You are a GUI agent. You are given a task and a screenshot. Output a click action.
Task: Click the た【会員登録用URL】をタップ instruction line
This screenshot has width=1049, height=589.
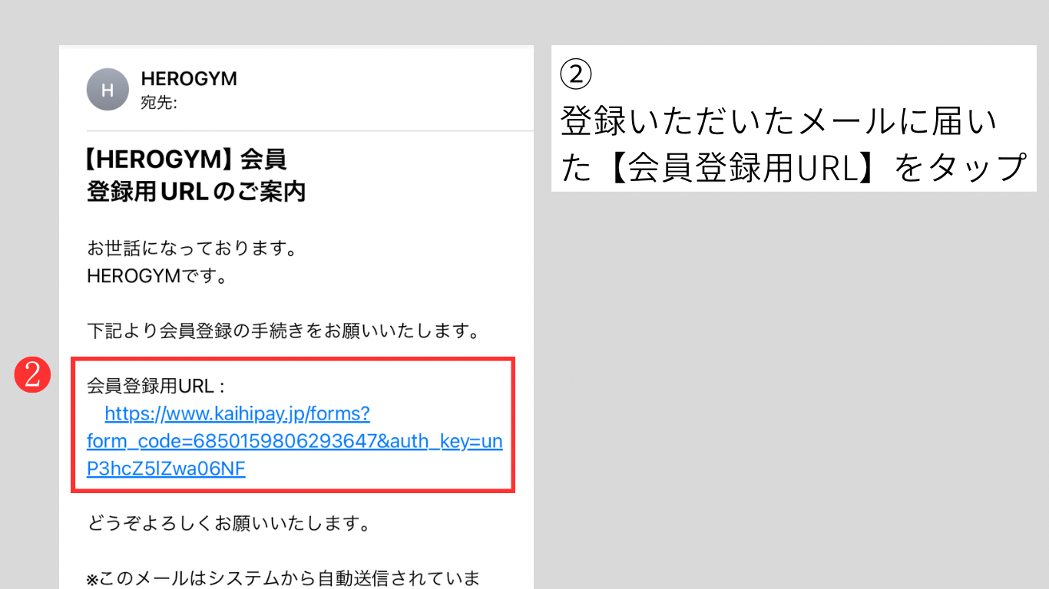[793, 168]
